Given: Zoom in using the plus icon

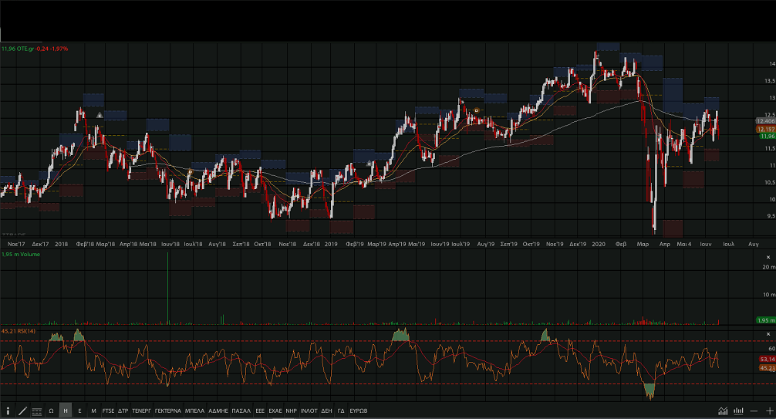Looking at the screenshot, I should 768,411.
